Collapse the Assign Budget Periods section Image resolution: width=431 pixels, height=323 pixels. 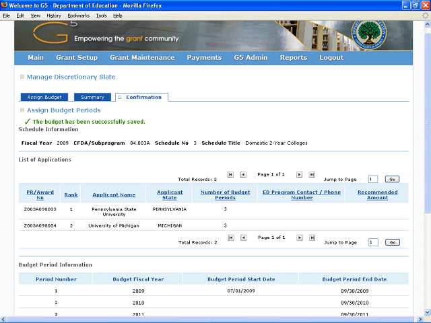tap(22, 110)
